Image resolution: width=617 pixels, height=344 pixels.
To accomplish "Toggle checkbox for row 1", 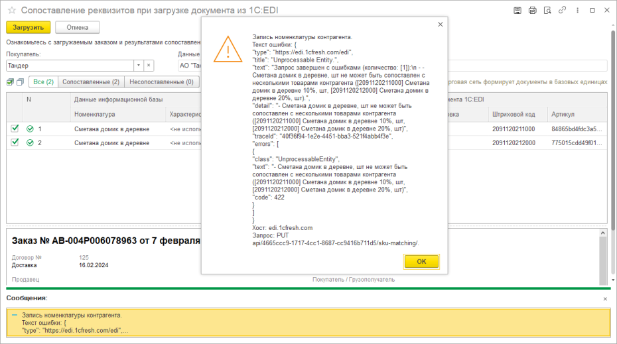I will (15, 129).
